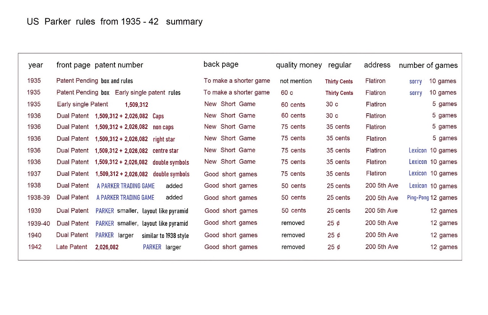The width and height of the screenshot is (488, 315).
Task: Click patent number '1,509,312' in Early single Patent row
Action: 136,104
